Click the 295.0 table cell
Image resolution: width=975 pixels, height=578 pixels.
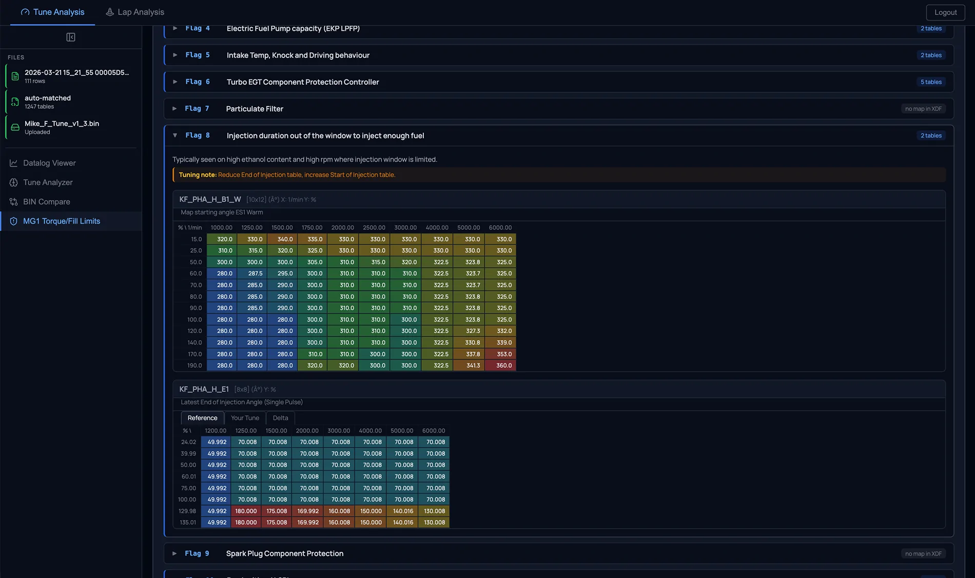pos(282,274)
